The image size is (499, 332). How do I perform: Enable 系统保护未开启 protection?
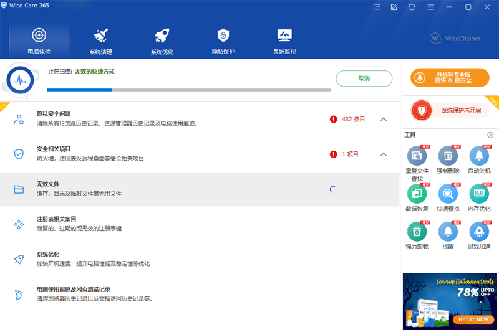pos(449,110)
